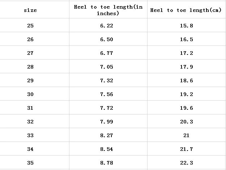This screenshot has height=170, width=226.
Task: Select the 'Heel to toe length(in inches)' header
Action: coord(108,10)
